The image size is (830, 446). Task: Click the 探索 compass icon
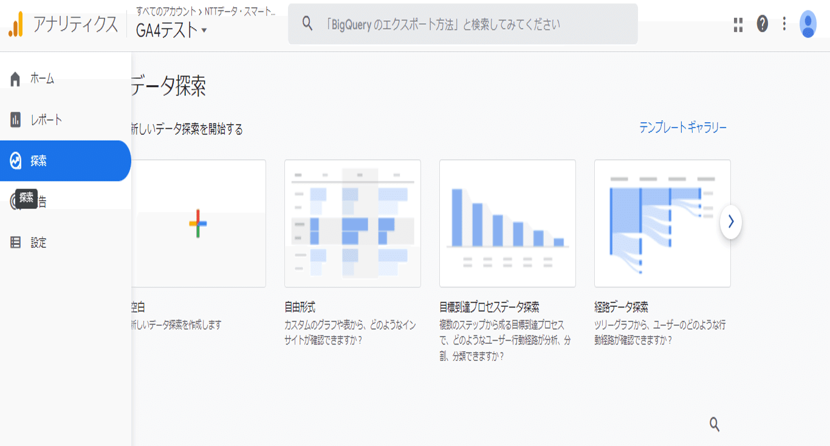pos(15,160)
